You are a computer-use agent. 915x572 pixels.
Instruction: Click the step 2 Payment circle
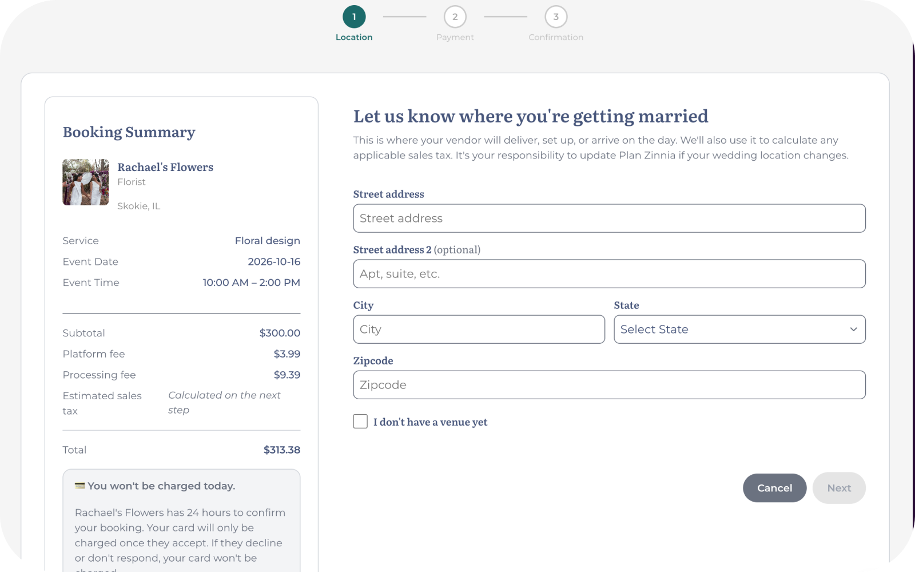pos(455,17)
